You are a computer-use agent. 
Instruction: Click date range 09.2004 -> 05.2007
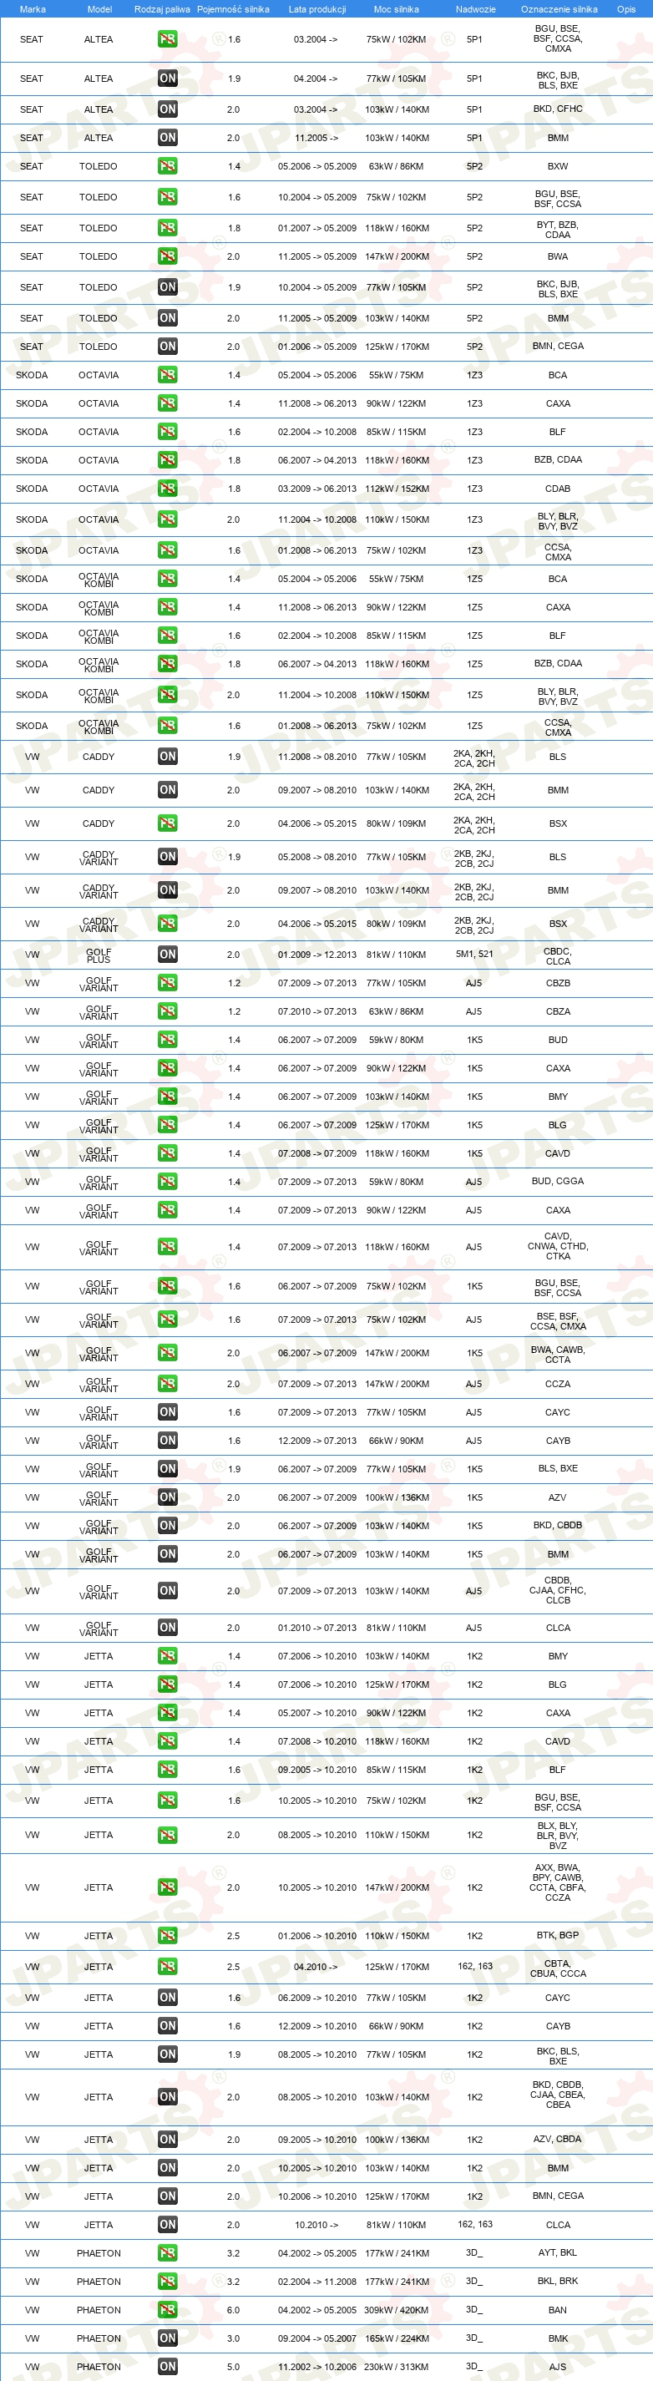pos(316,2338)
